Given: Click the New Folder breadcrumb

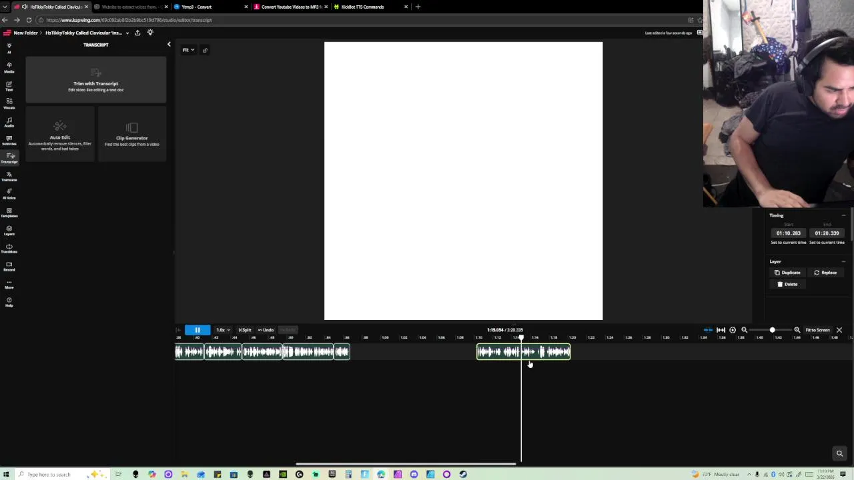Looking at the screenshot, I should tap(25, 33).
